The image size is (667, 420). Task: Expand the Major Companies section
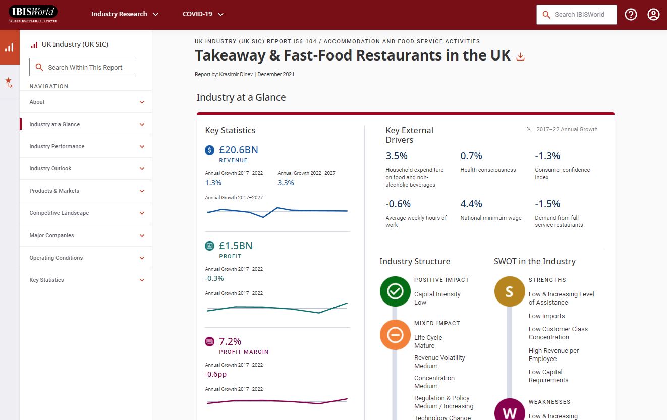(x=142, y=236)
